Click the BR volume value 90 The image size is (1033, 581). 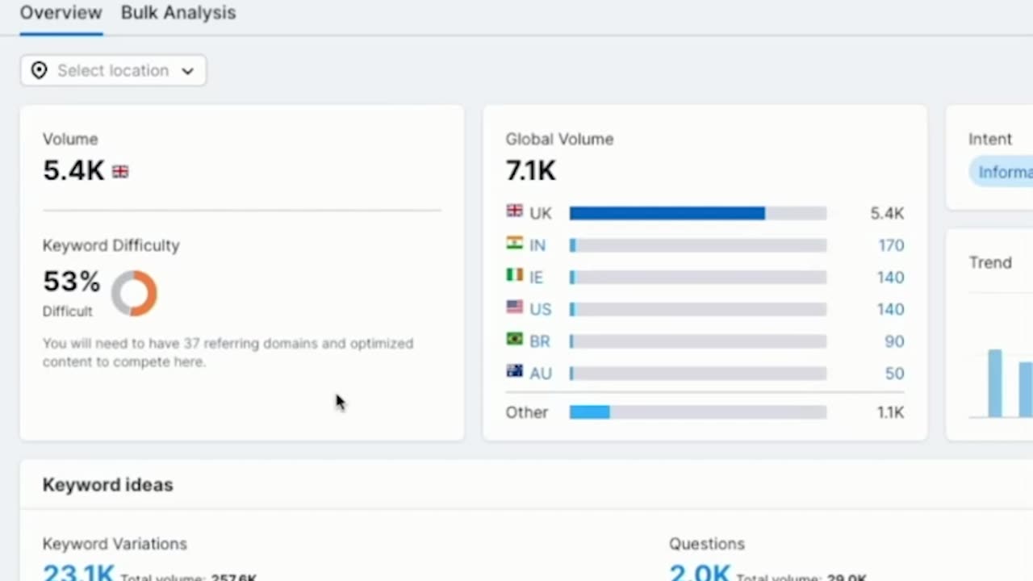(894, 341)
